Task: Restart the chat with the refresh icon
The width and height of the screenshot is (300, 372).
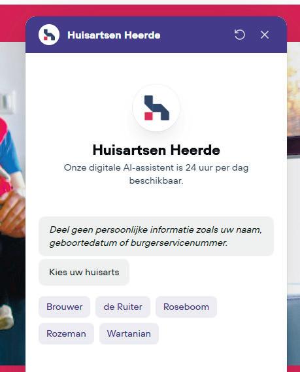Action: (239, 35)
